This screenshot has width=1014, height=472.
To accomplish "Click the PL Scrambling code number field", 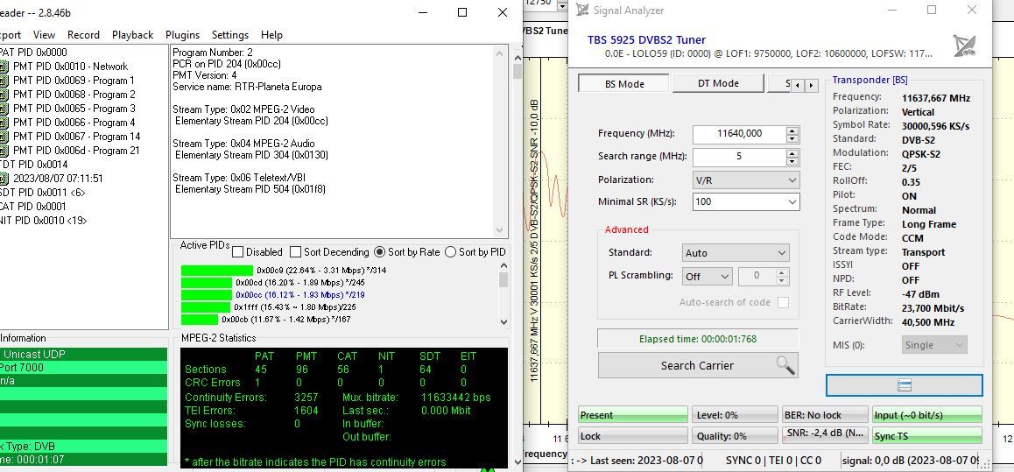I will coord(757,276).
